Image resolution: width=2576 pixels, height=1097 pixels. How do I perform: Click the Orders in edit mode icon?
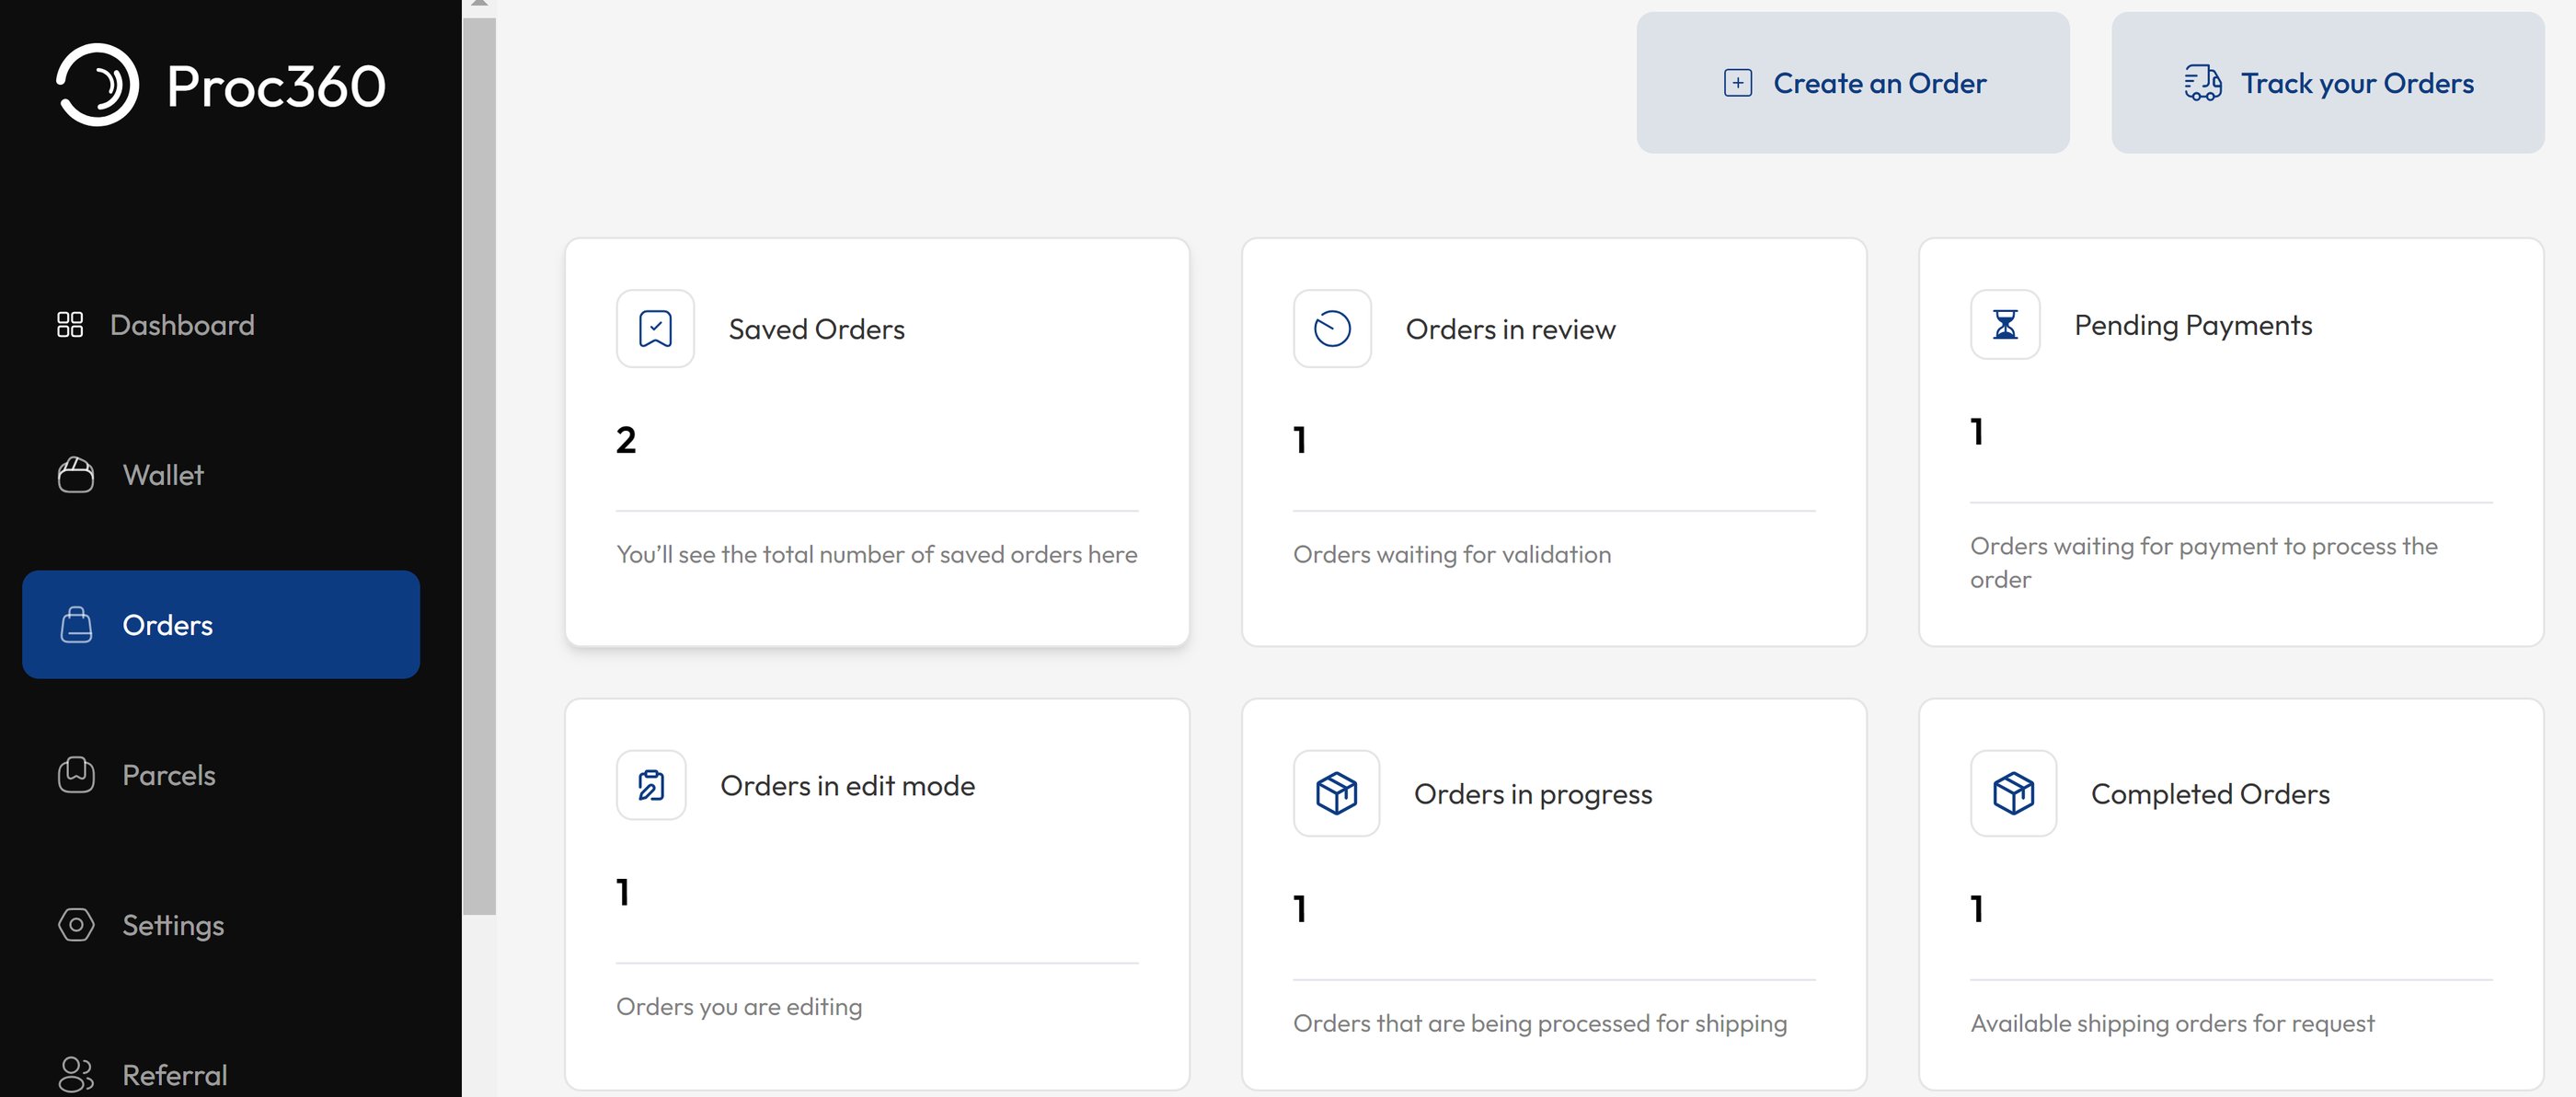651,786
